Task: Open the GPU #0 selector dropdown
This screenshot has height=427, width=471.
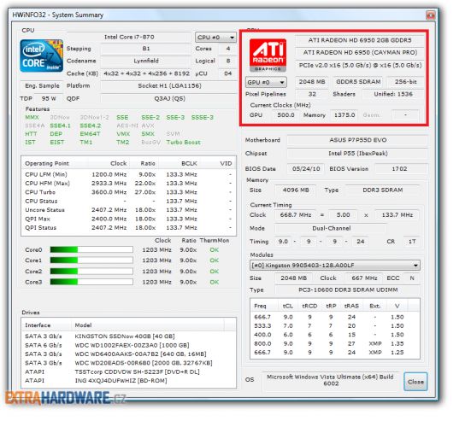Action: point(266,82)
